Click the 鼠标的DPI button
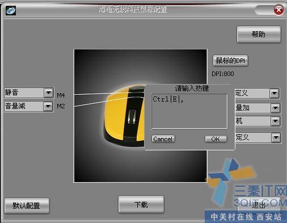Viewport: 287px width, 223px height. pyautogui.click(x=230, y=61)
